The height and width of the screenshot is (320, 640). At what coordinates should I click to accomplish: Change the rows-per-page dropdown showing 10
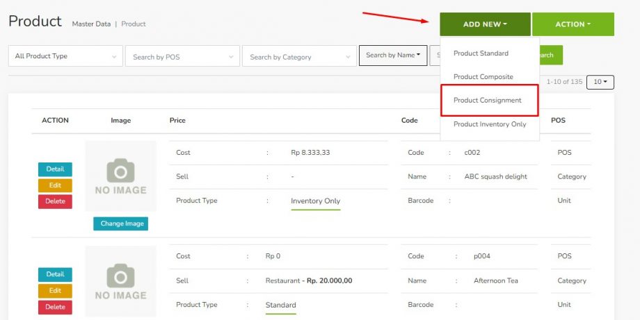pos(600,82)
